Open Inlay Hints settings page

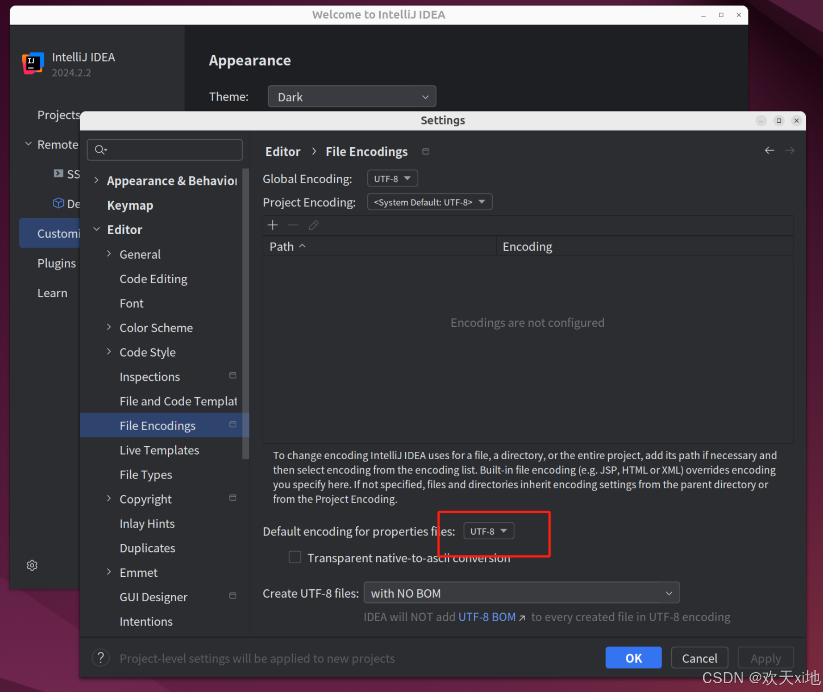tap(147, 524)
